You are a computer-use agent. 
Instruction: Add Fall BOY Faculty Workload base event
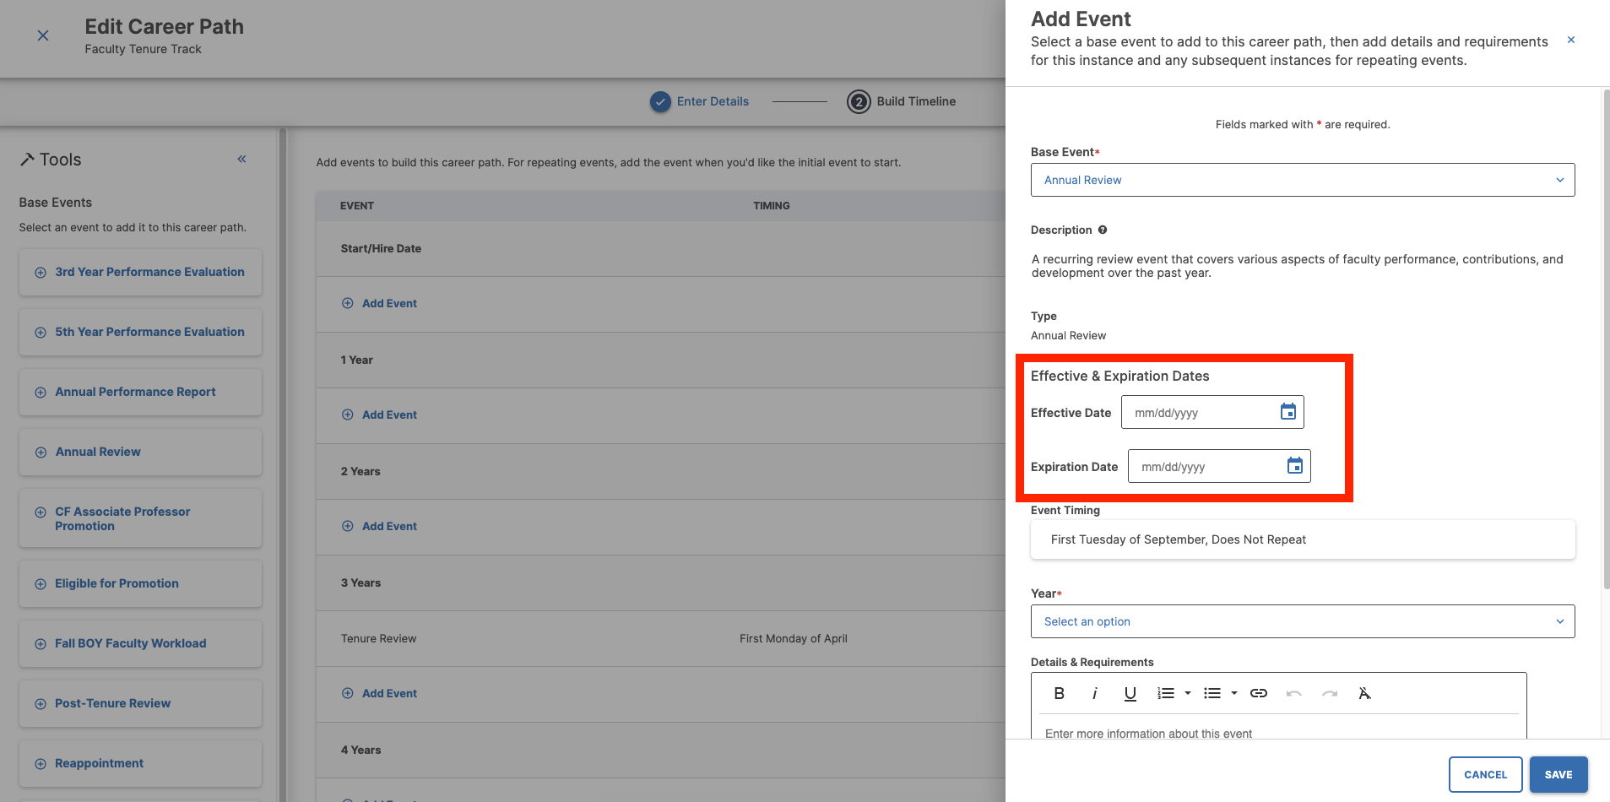point(140,643)
